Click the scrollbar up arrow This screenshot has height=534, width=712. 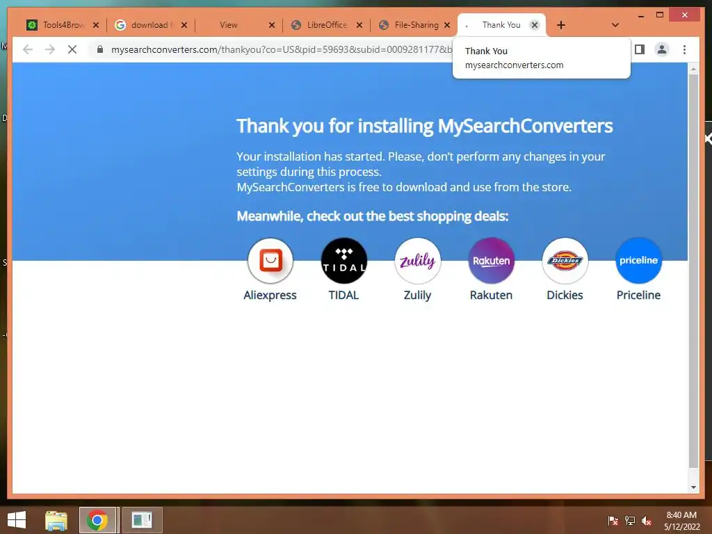tap(693, 69)
